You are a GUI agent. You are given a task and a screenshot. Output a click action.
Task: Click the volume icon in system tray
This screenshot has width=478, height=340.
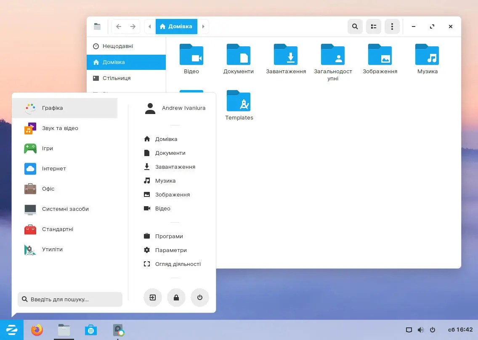(x=421, y=329)
